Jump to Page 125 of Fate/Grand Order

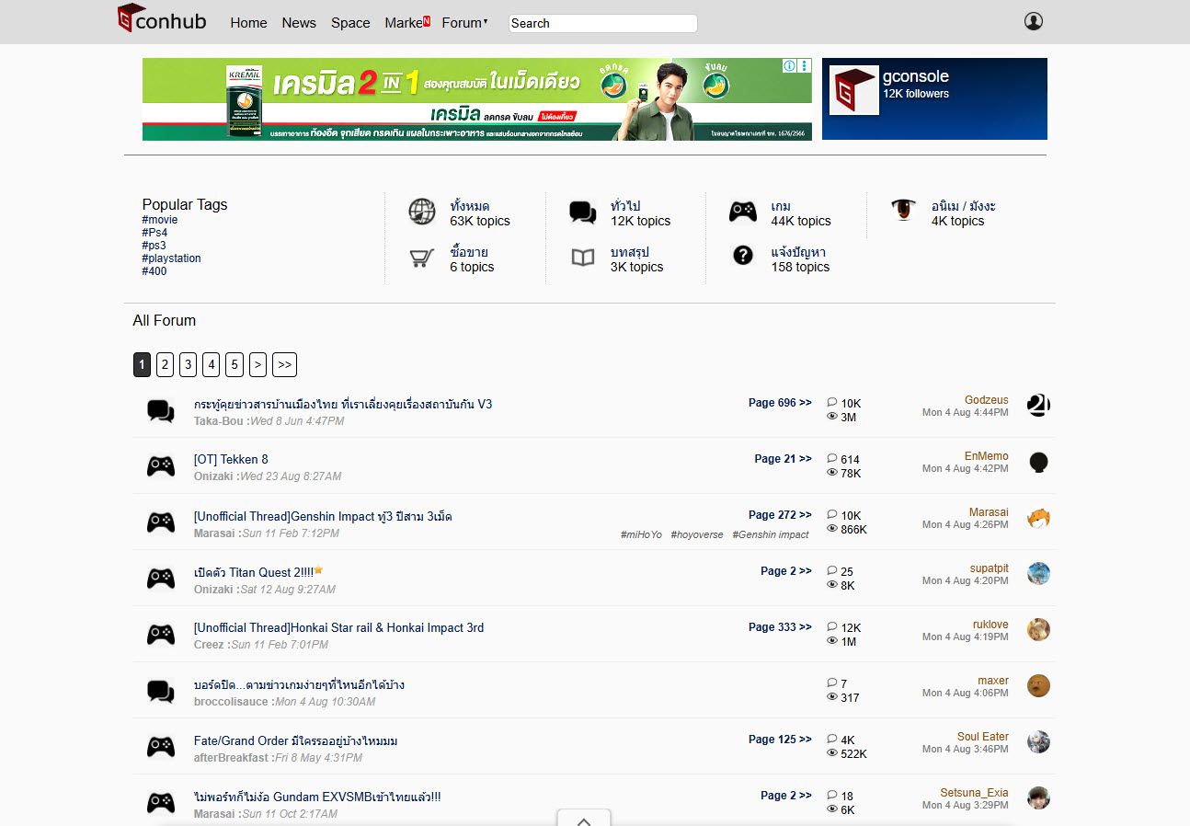780,740
